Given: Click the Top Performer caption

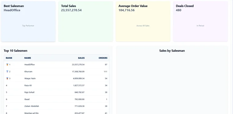Looking at the screenshot, I should pyautogui.click(x=28, y=26).
